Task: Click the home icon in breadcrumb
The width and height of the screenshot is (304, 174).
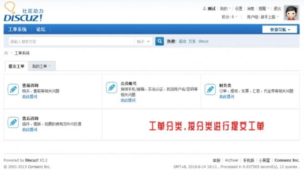Action: (x=6, y=53)
